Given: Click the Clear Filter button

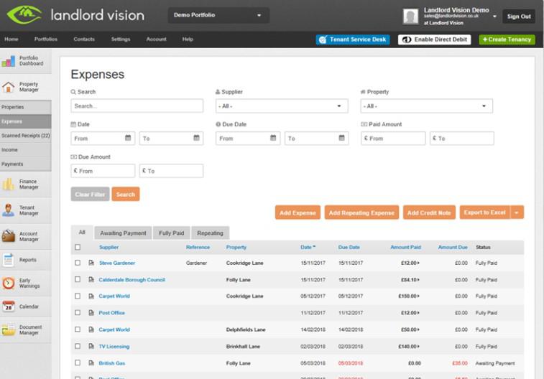Looking at the screenshot, I should click(x=91, y=195).
